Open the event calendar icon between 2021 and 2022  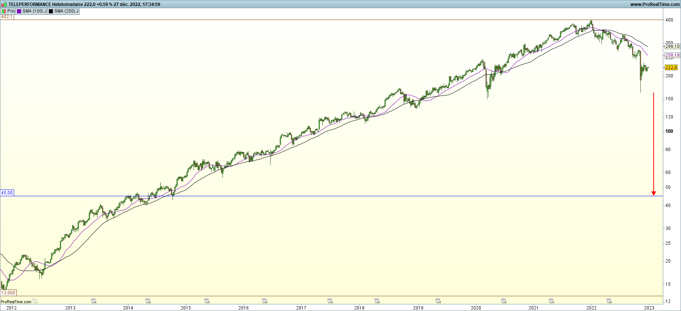point(551,301)
